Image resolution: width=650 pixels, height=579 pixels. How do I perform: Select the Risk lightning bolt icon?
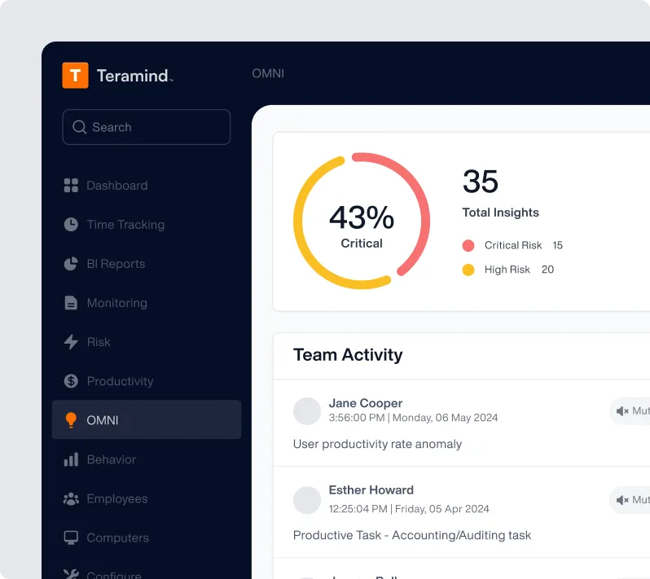(x=71, y=342)
